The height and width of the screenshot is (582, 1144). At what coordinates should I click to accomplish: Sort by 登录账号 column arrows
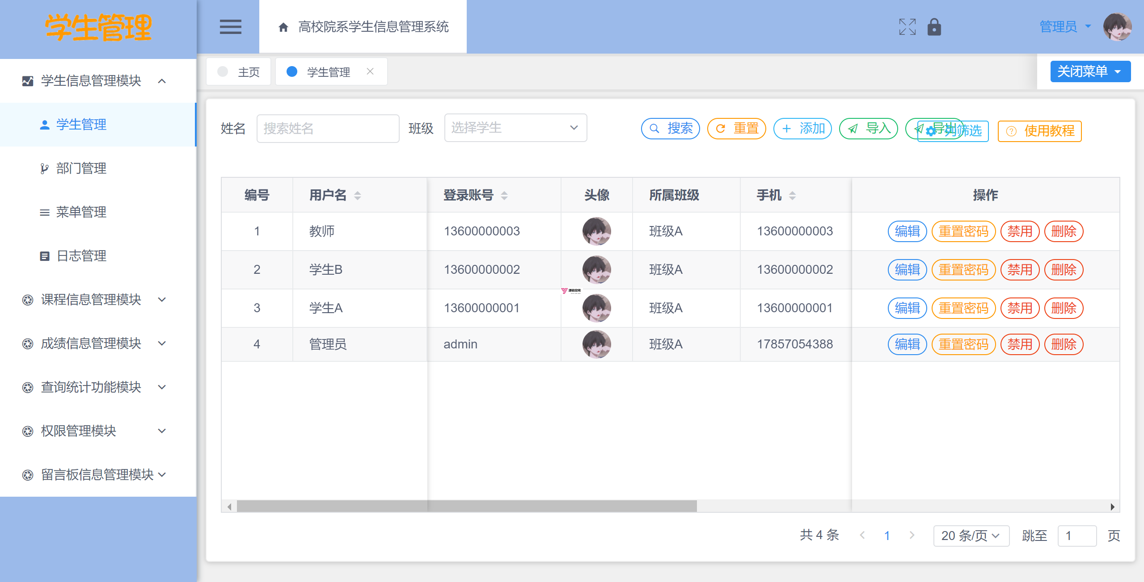[x=504, y=195]
